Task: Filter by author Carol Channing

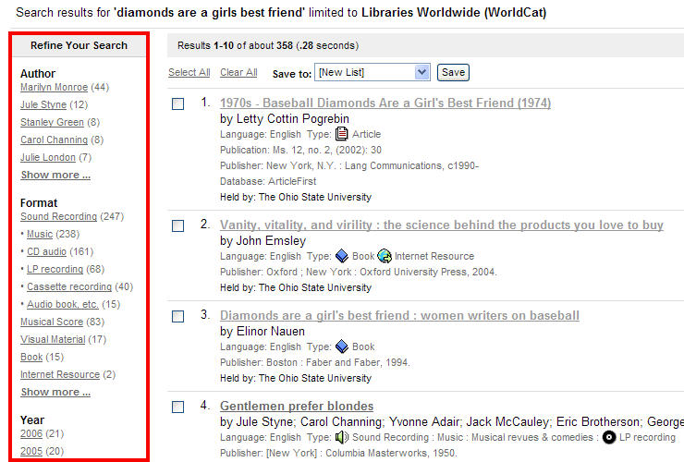Action: [x=55, y=140]
